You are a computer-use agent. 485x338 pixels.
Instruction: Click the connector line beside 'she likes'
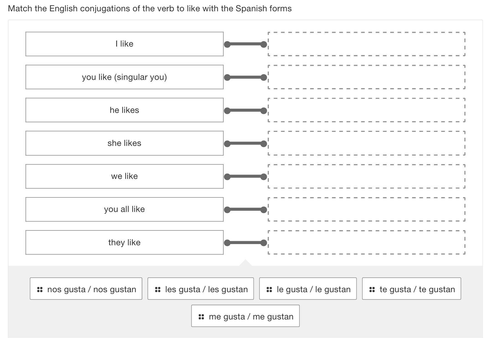(x=245, y=143)
